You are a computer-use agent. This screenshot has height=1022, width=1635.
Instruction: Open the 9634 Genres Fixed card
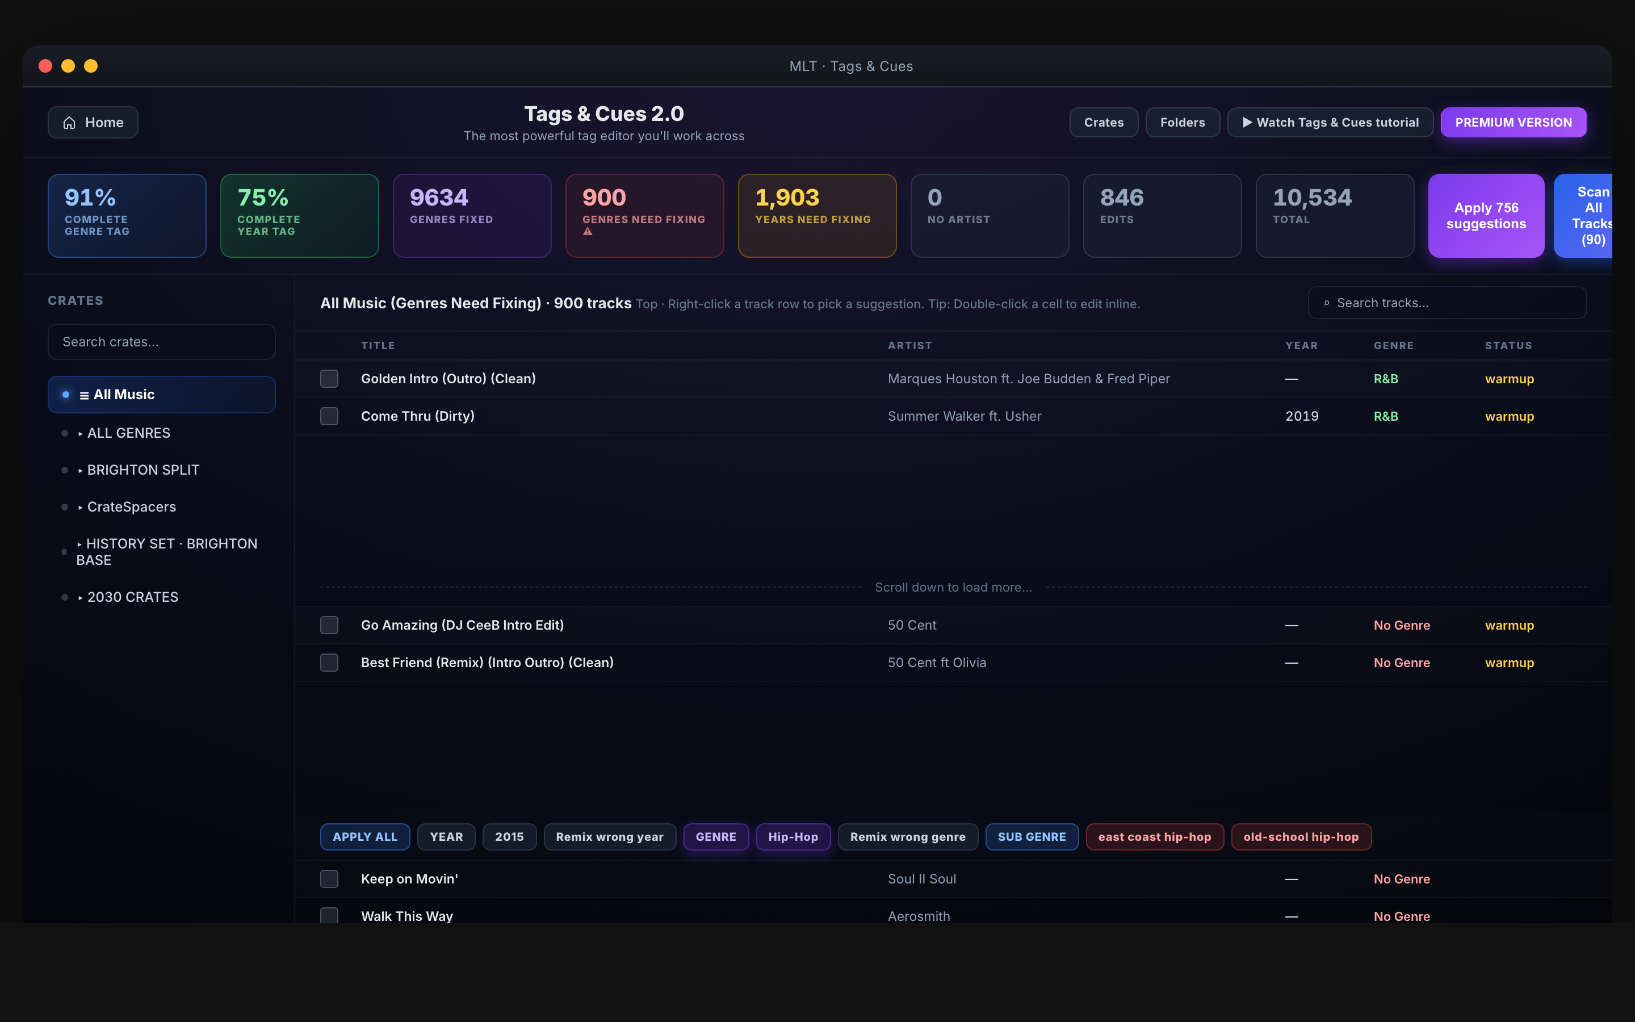click(x=472, y=216)
